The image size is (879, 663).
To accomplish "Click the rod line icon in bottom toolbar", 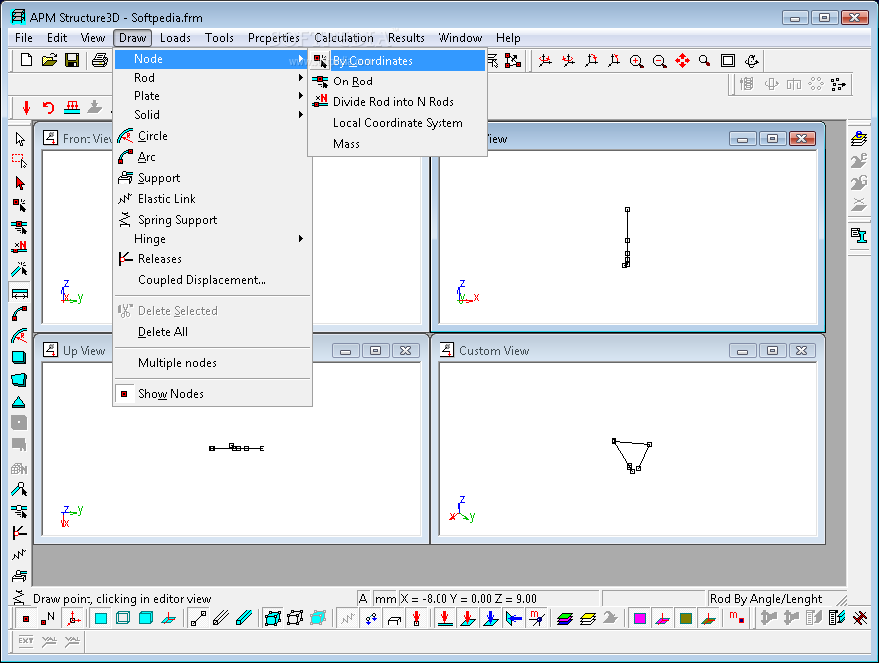I will point(198,618).
